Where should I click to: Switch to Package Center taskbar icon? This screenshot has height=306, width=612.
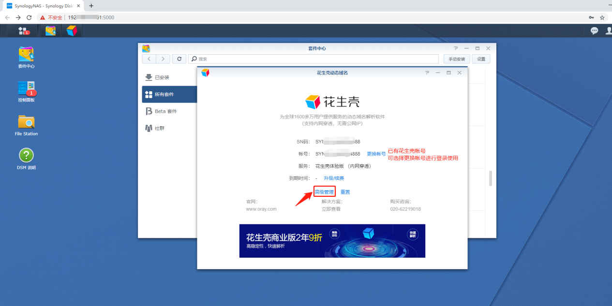coord(51,30)
